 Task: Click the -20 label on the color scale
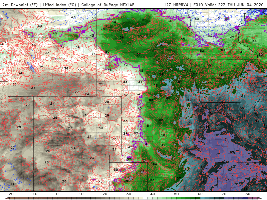[10, 194]
